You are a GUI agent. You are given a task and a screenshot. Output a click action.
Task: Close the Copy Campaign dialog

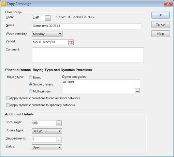click(168, 4)
